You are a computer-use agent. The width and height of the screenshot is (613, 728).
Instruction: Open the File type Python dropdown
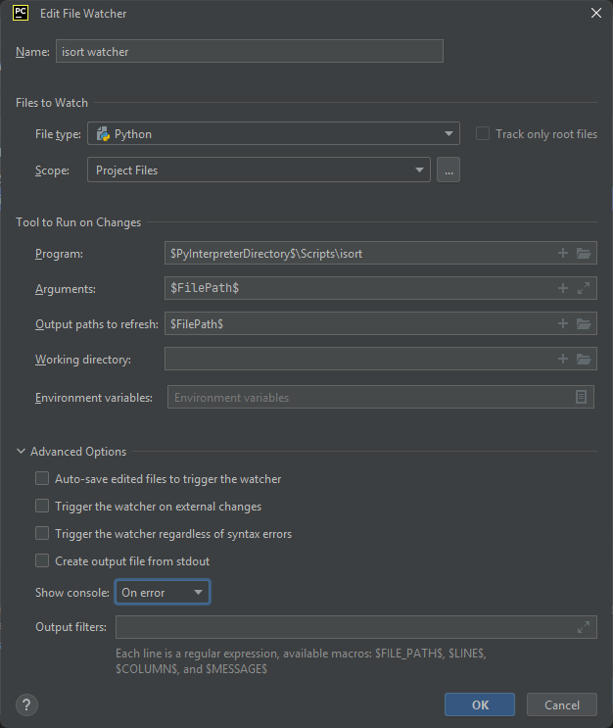[x=273, y=134]
